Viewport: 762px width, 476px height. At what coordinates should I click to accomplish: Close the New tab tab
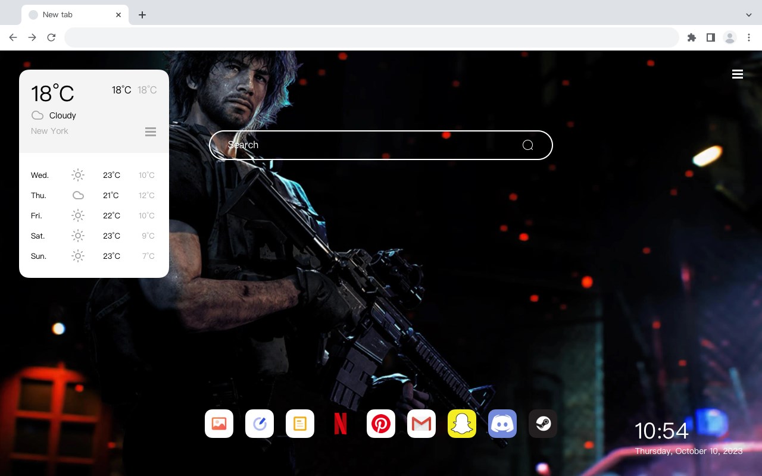(118, 15)
